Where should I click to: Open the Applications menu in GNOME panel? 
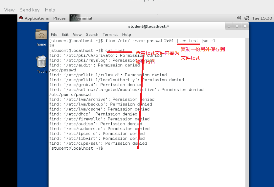[x=37, y=18]
